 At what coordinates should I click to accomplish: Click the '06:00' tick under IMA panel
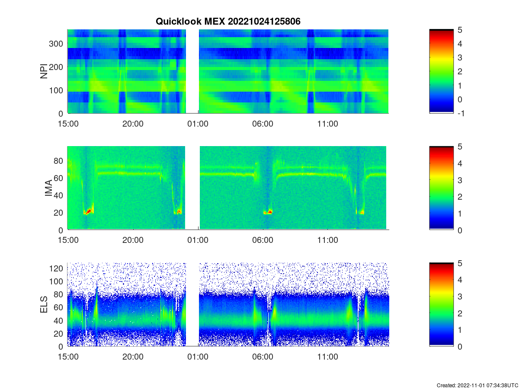[x=263, y=240]
